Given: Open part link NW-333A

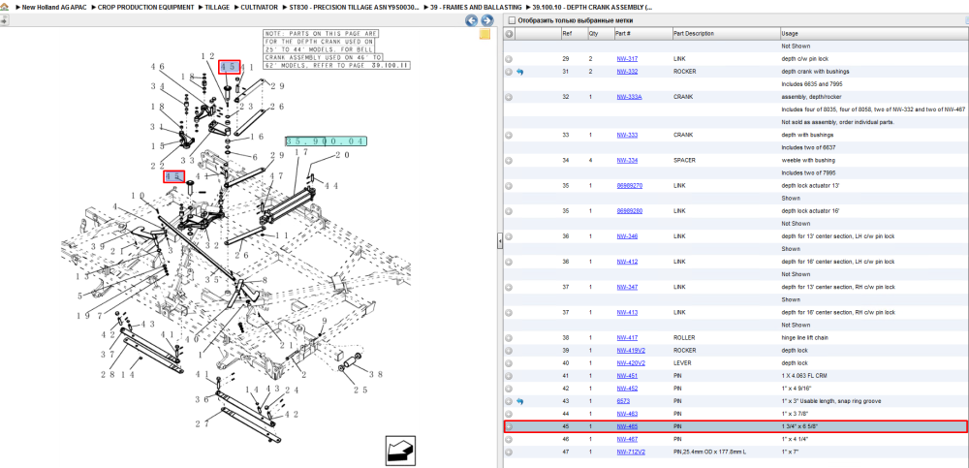Looking at the screenshot, I should coord(629,97).
